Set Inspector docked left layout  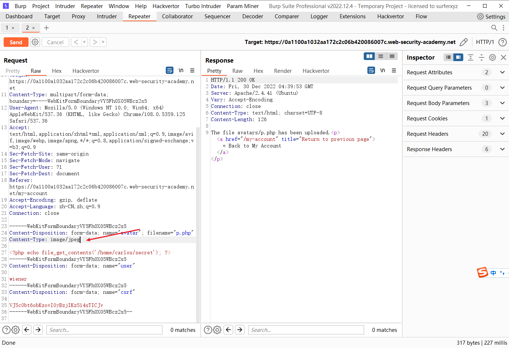tap(448, 57)
